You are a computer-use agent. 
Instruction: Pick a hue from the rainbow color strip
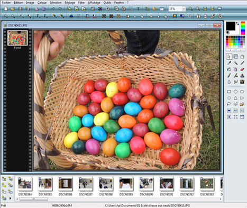tap(243, 28)
